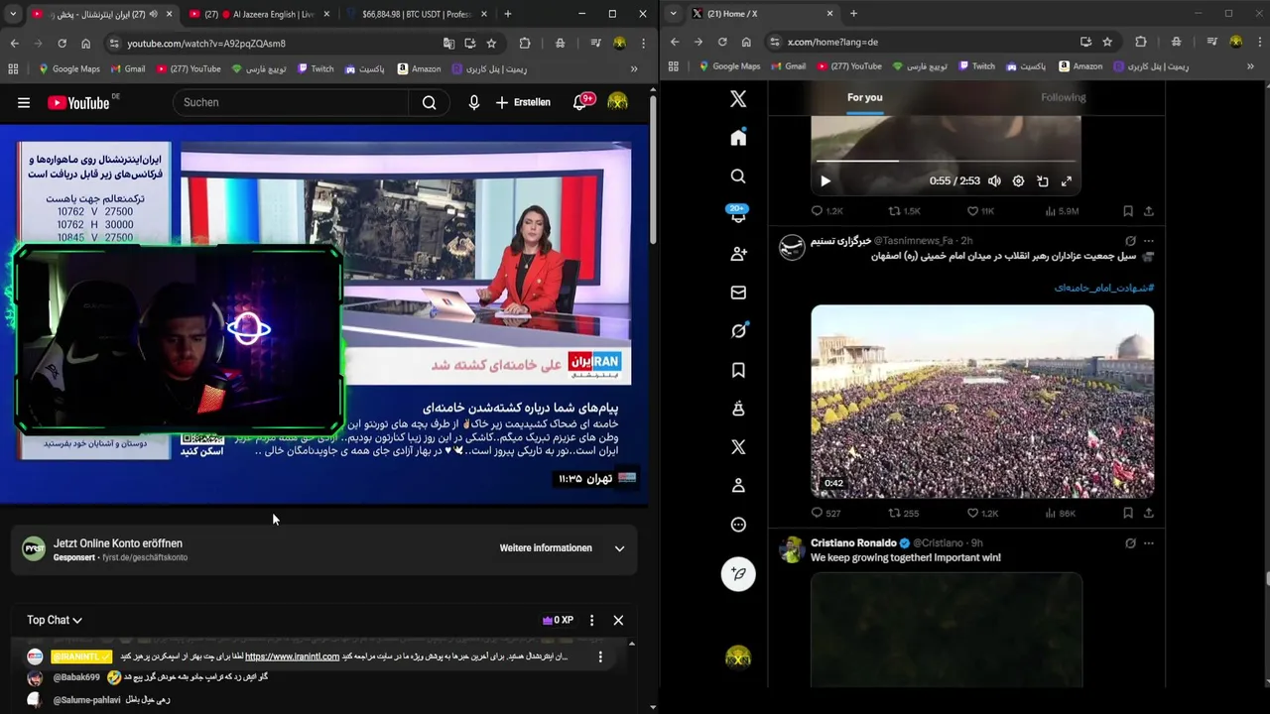Open the more menu on Cristiano Ronaldo's post
Viewport: 1270px width, 714px height.
pos(1149,543)
